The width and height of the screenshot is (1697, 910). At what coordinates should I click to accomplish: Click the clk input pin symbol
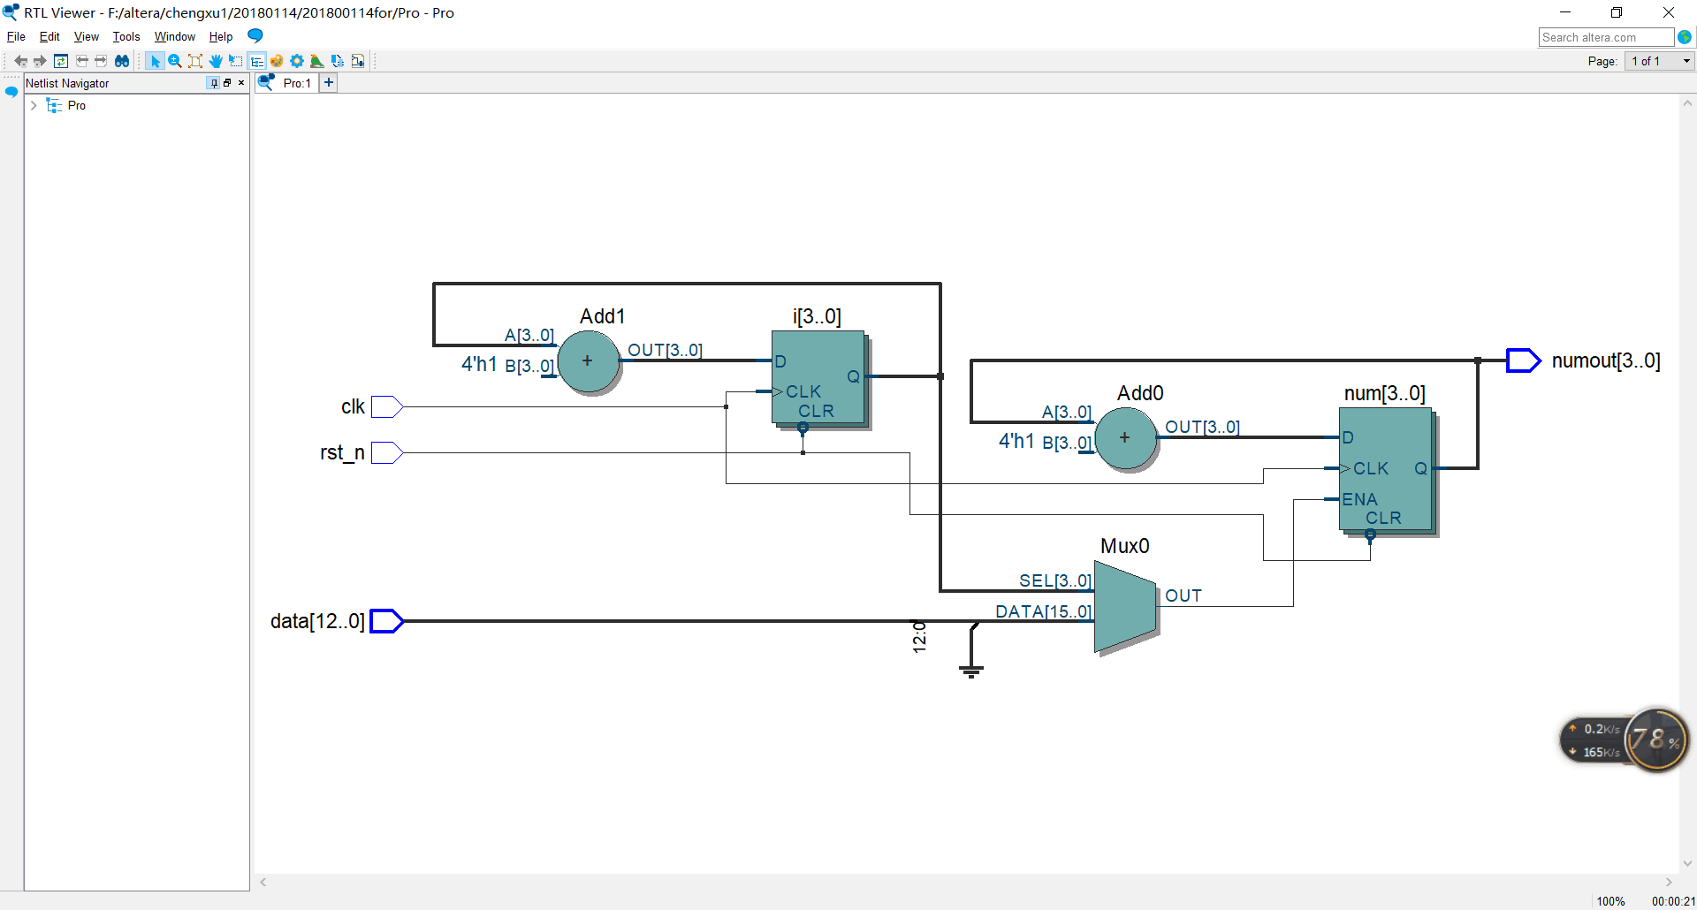click(x=387, y=406)
